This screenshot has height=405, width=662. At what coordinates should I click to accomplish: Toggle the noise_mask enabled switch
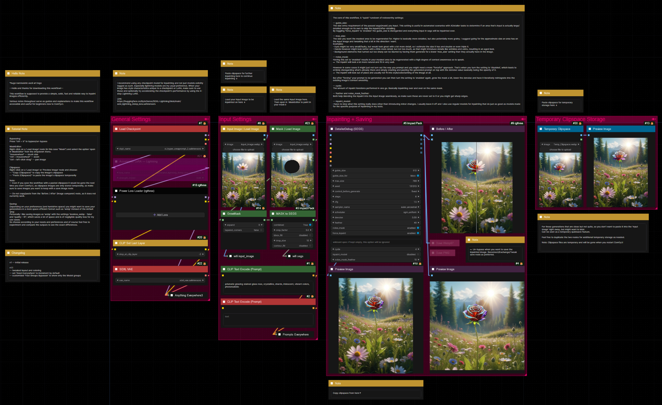click(418, 228)
